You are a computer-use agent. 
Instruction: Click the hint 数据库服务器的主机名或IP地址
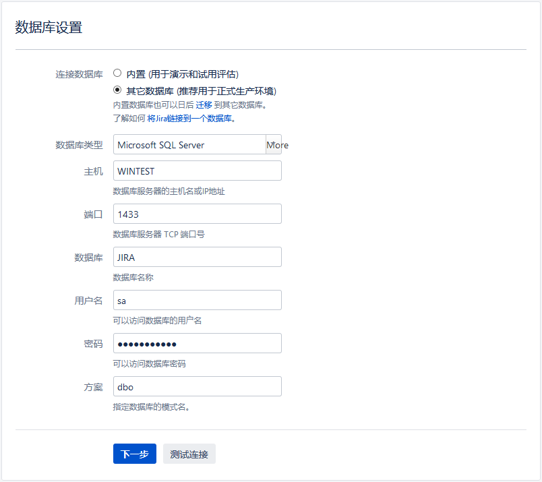[x=169, y=191]
